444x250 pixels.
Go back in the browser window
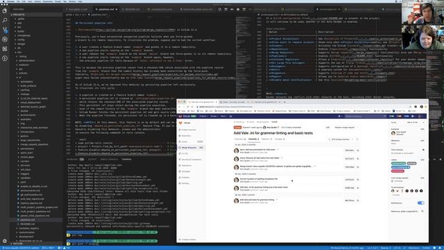[179, 107]
